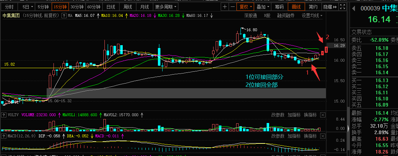Enter full-screen chart mode
Image resolution: width=398 pixels, height=156 pixels.
342,7
